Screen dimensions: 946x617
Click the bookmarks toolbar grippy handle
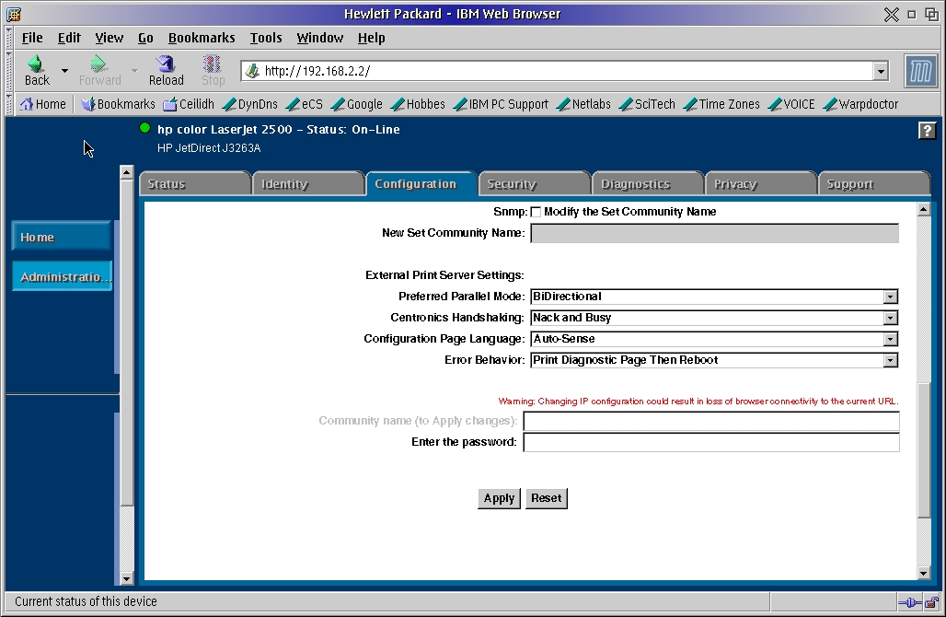tap(9, 104)
